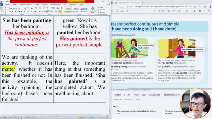Image resolution: width=212 pixels, height=119 pixels.
Task: Open line spacing options
Action: coord(52,11)
